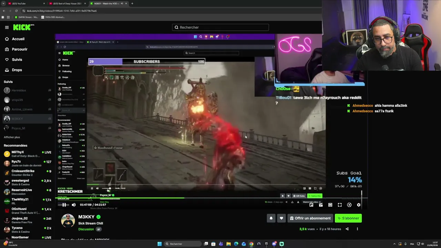Follow M3KKY with the heart button
441x248 pixels.
(281, 218)
